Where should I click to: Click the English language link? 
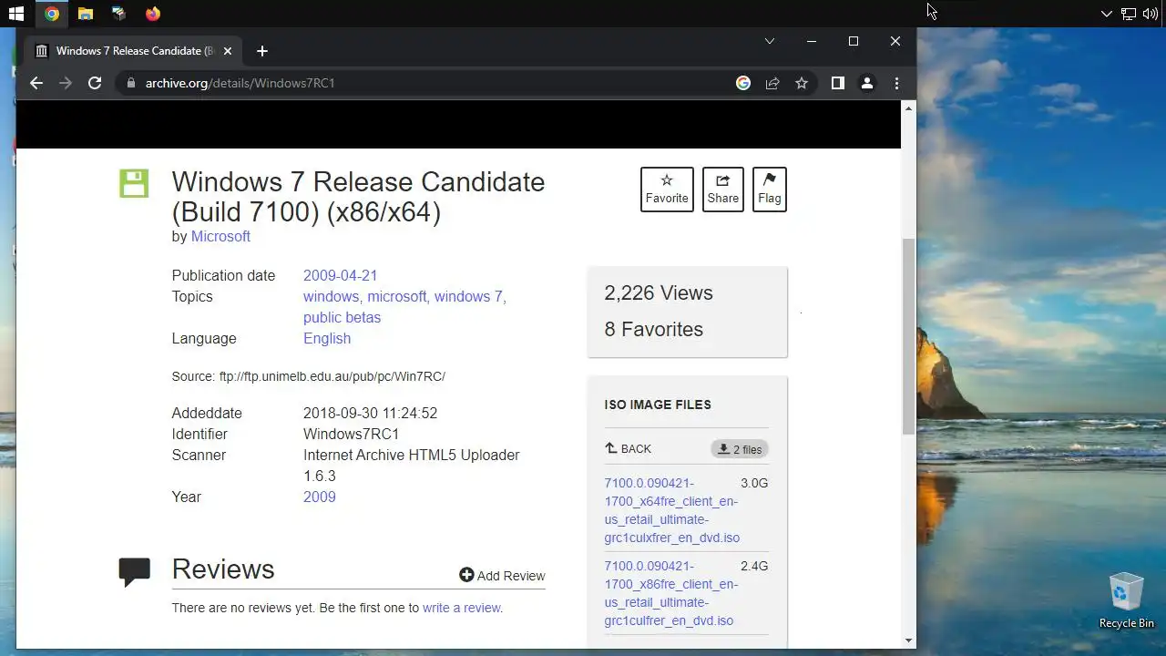[327, 338]
